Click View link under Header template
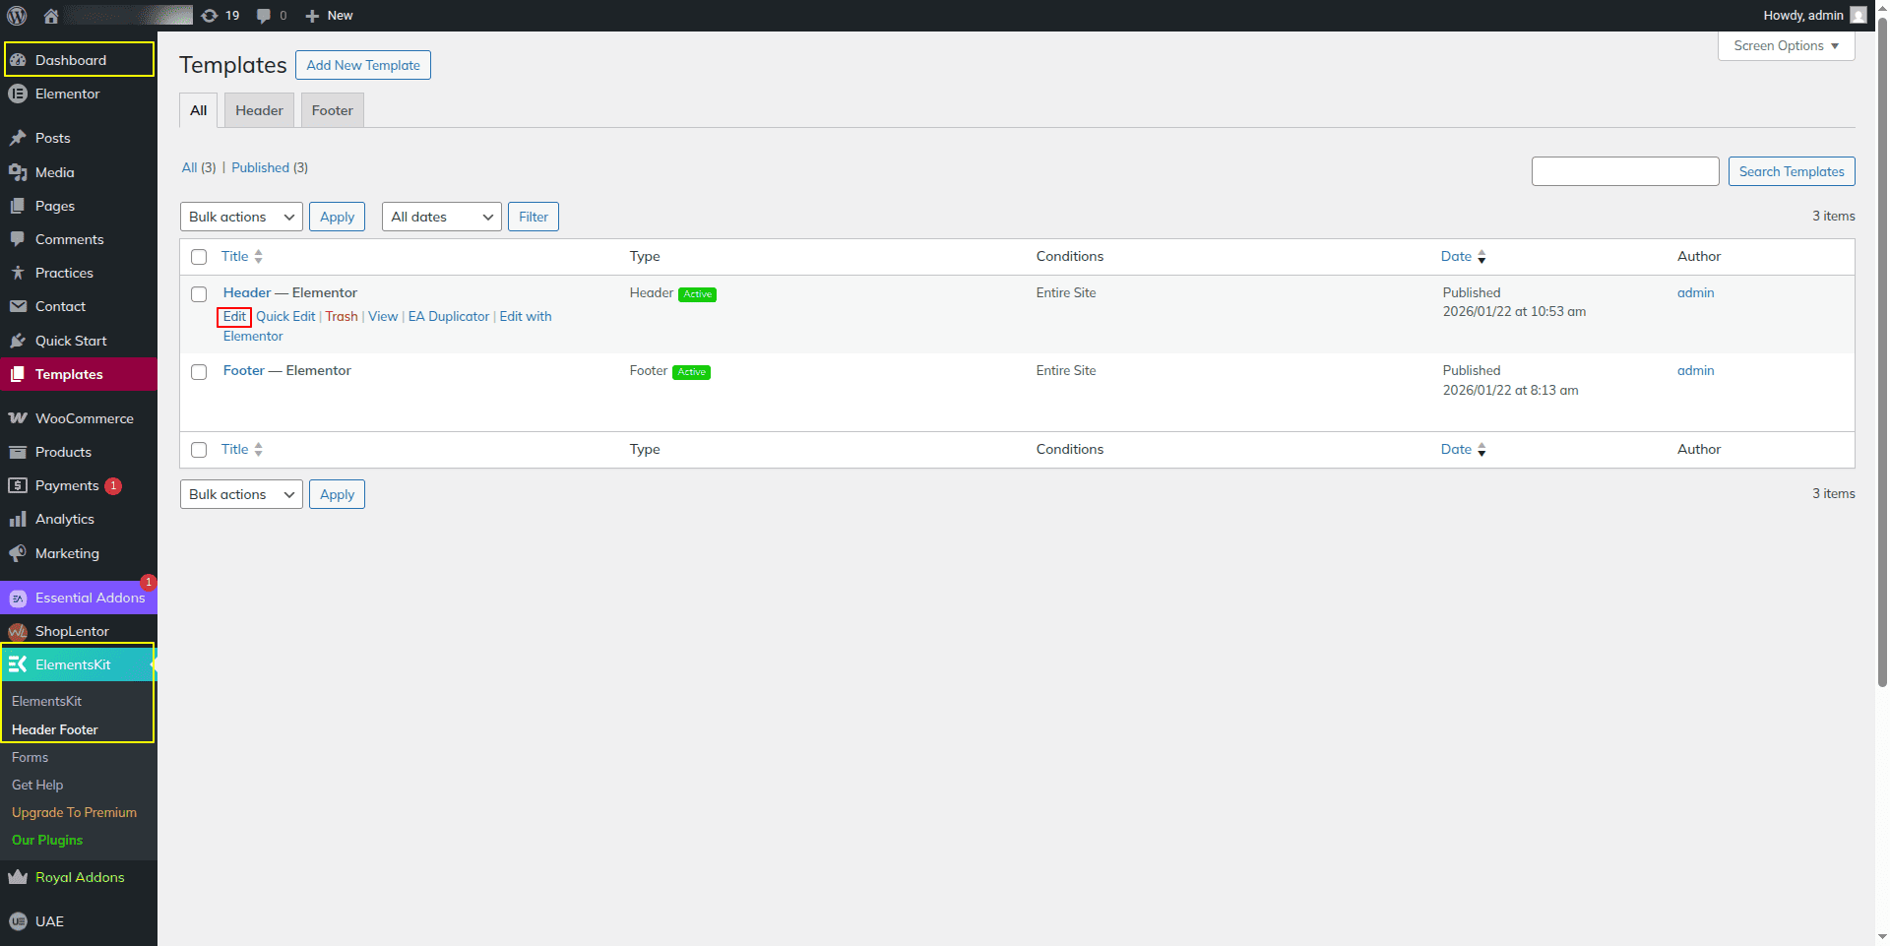Image resolution: width=1890 pixels, height=946 pixels. [383, 316]
